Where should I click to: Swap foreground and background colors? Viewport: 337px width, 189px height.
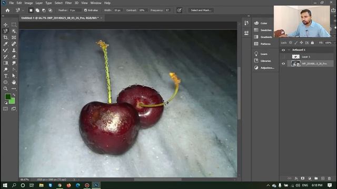pos(14,94)
